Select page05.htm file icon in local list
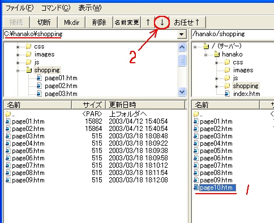 coord(8,151)
